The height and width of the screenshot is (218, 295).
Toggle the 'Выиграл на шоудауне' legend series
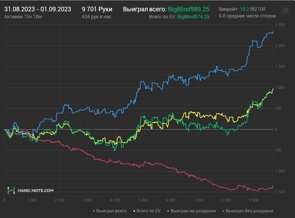tap(191, 211)
